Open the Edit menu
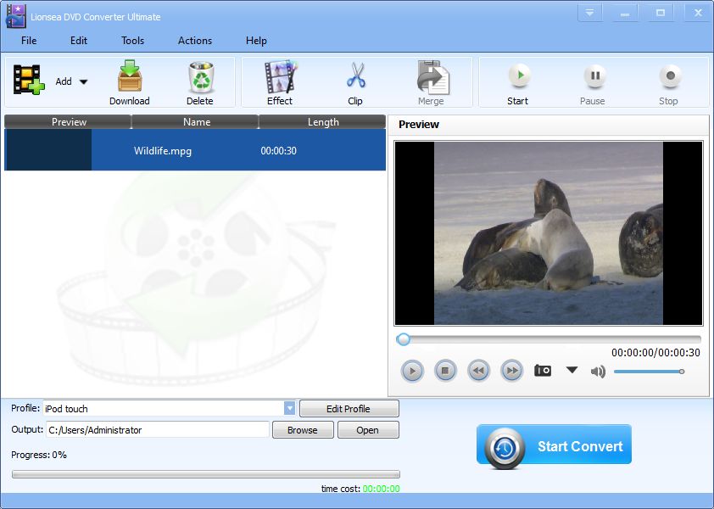 (78, 41)
